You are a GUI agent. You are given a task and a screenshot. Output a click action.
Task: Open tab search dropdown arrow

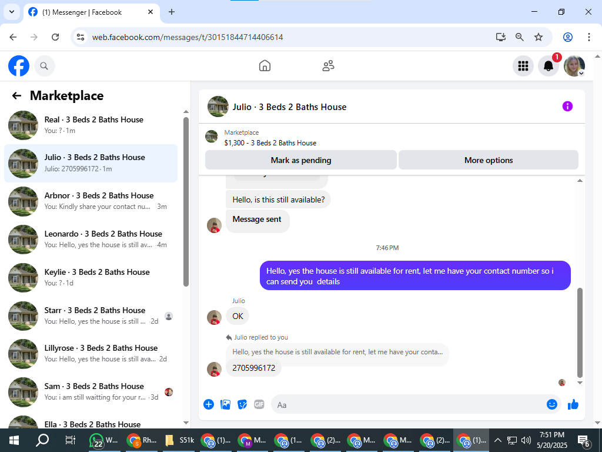coord(12,12)
